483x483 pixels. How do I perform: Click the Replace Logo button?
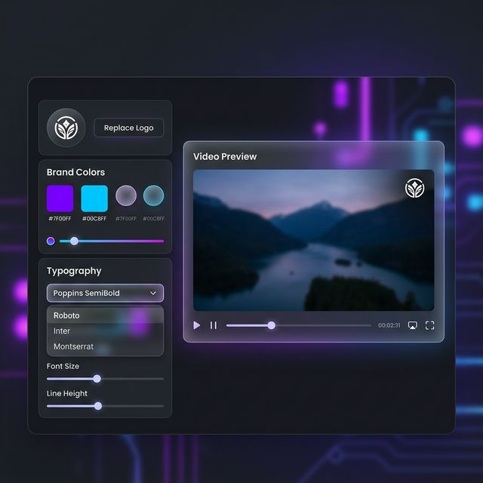(x=129, y=128)
